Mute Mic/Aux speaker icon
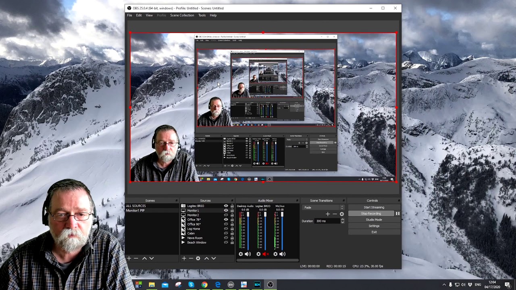The width and height of the screenshot is (516, 290). tap(282, 254)
